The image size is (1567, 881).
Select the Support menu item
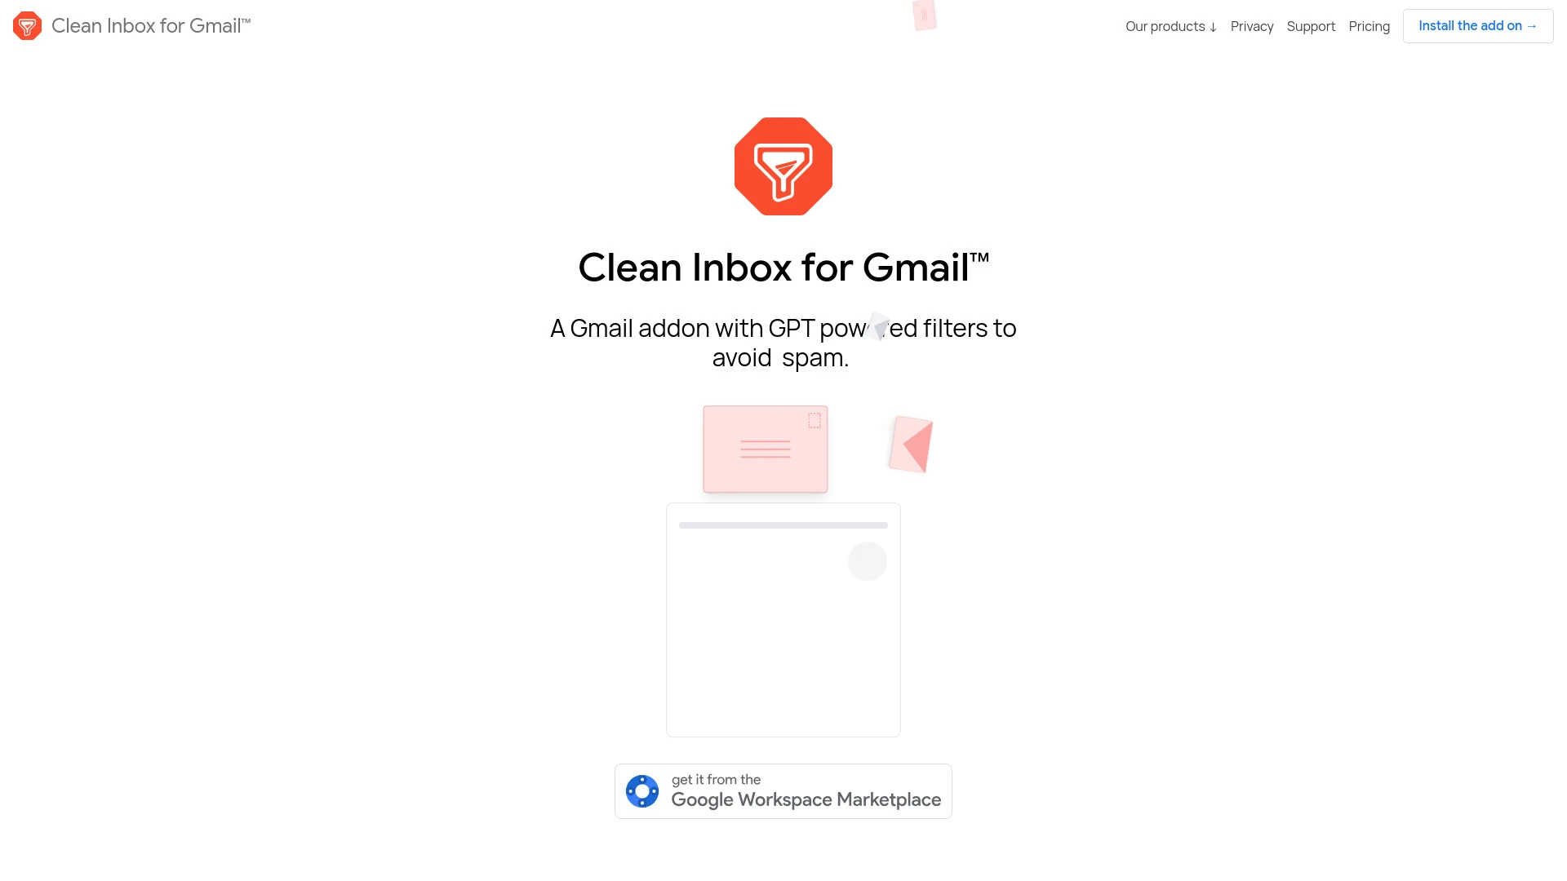pyautogui.click(x=1311, y=26)
